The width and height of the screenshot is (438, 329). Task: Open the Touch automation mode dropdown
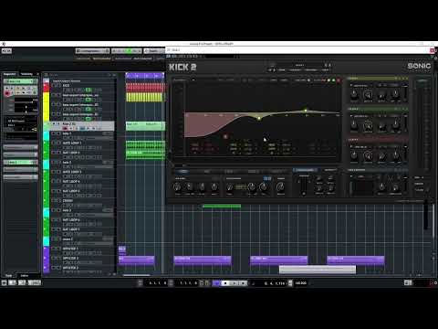(x=154, y=51)
